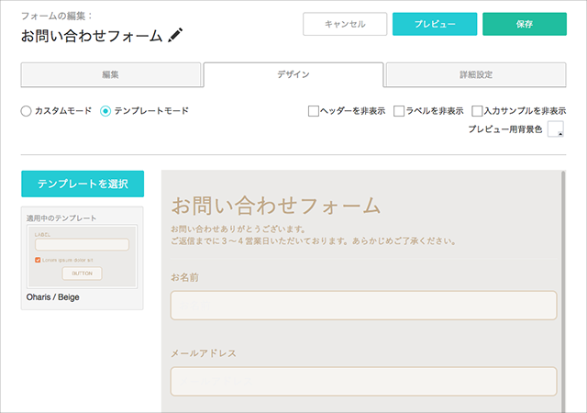Viewport: 587px width, 413px height.
Task: Click the お名前 field label in the preview
Action: tap(184, 277)
